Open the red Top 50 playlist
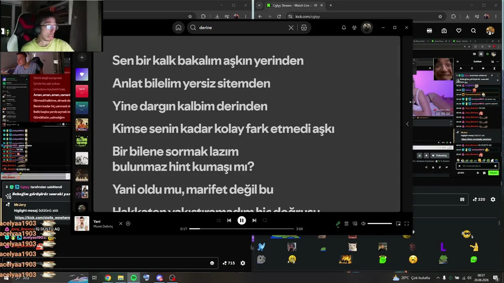504x283 pixels. click(x=82, y=91)
